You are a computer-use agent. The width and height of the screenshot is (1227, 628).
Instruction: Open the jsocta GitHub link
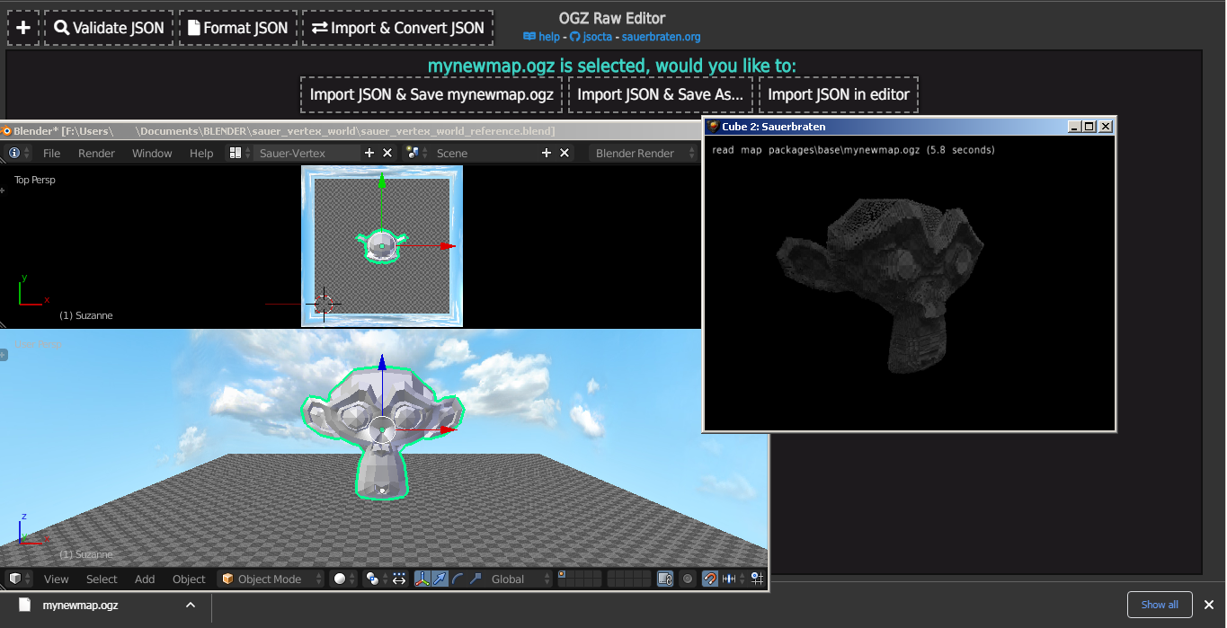click(591, 37)
